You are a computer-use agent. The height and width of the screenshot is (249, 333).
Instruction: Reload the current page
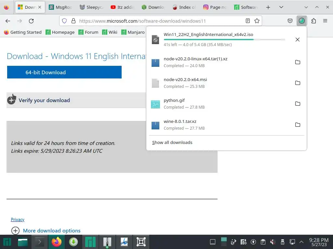click(31, 21)
